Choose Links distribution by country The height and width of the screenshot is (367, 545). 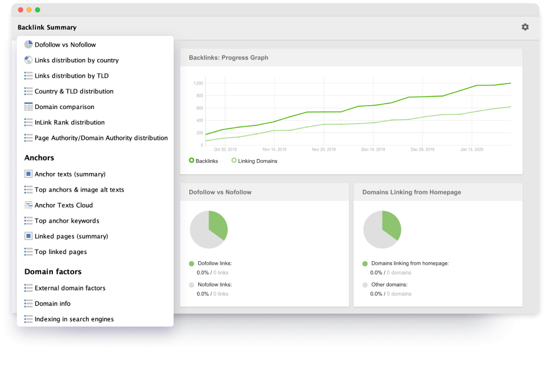(77, 60)
